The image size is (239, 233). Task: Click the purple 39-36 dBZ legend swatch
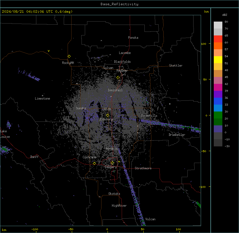pyautogui.click(x=218, y=94)
